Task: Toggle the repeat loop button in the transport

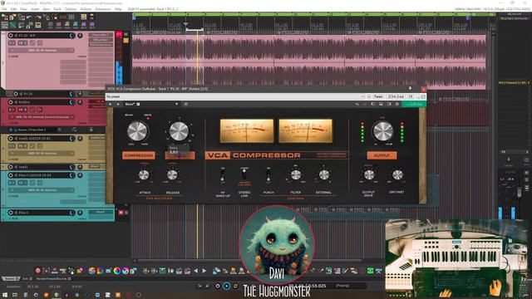Action: pos(235,286)
